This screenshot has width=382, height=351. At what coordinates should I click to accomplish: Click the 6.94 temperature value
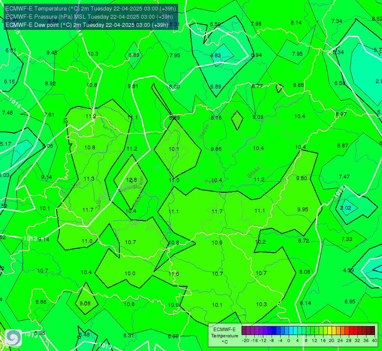256,55
